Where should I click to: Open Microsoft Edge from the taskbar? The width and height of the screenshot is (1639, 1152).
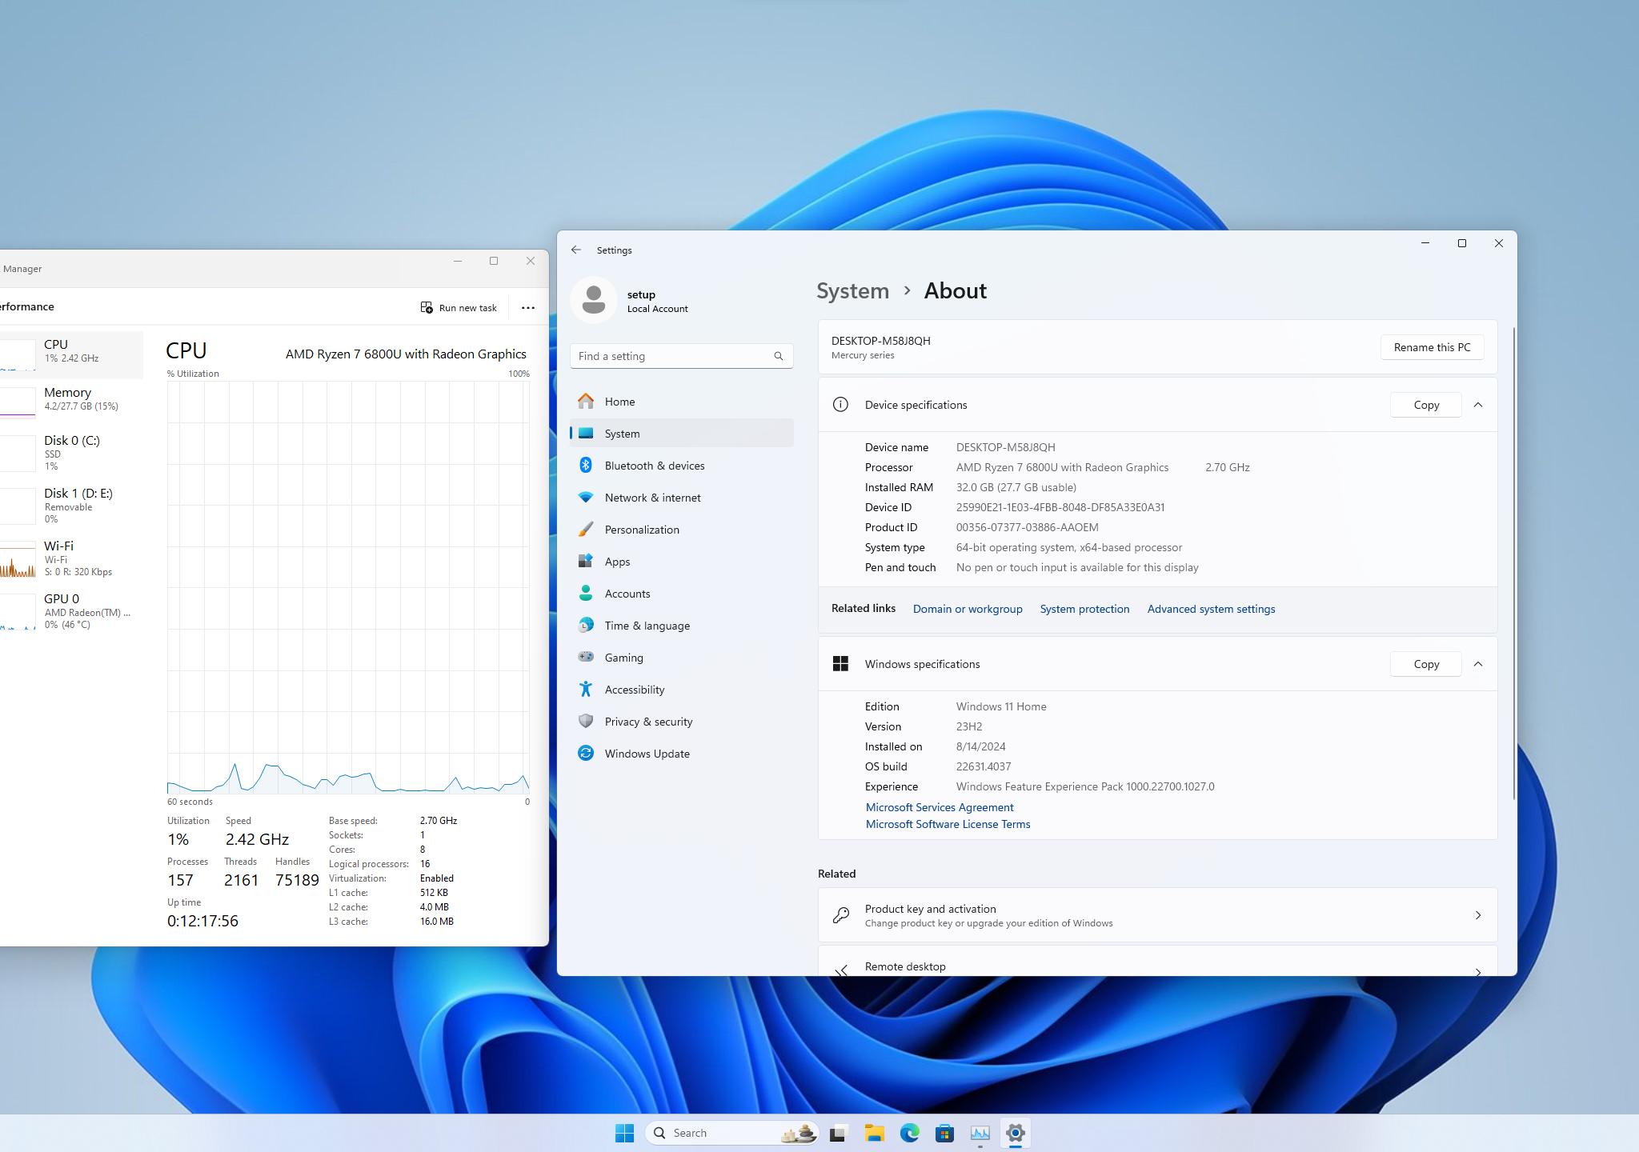click(x=909, y=1133)
